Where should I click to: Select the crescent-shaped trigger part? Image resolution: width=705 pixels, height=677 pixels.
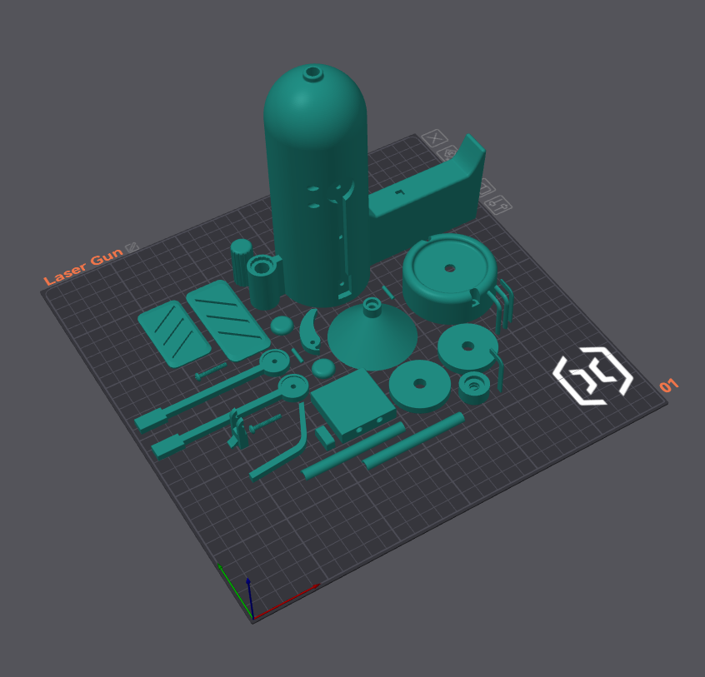click(x=310, y=331)
